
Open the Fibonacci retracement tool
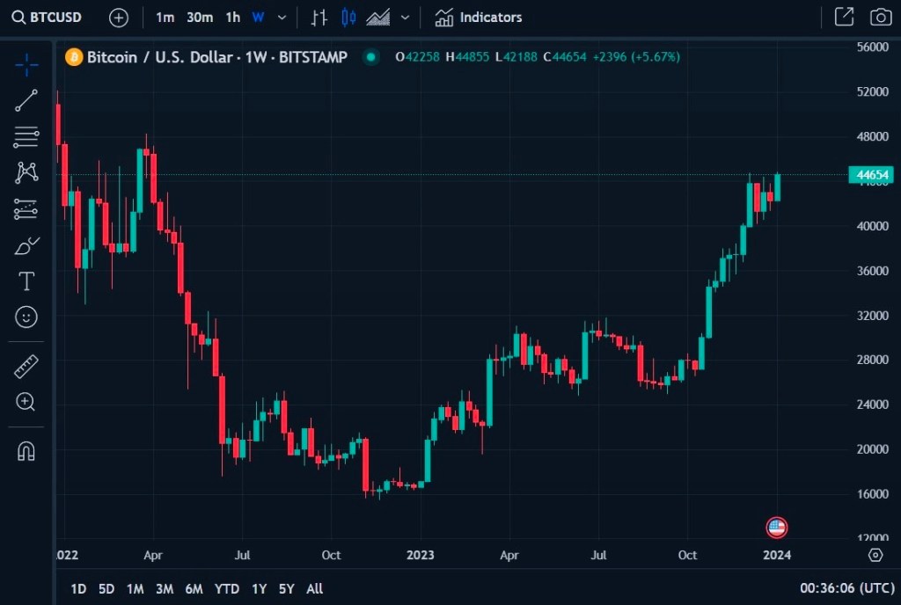26,137
